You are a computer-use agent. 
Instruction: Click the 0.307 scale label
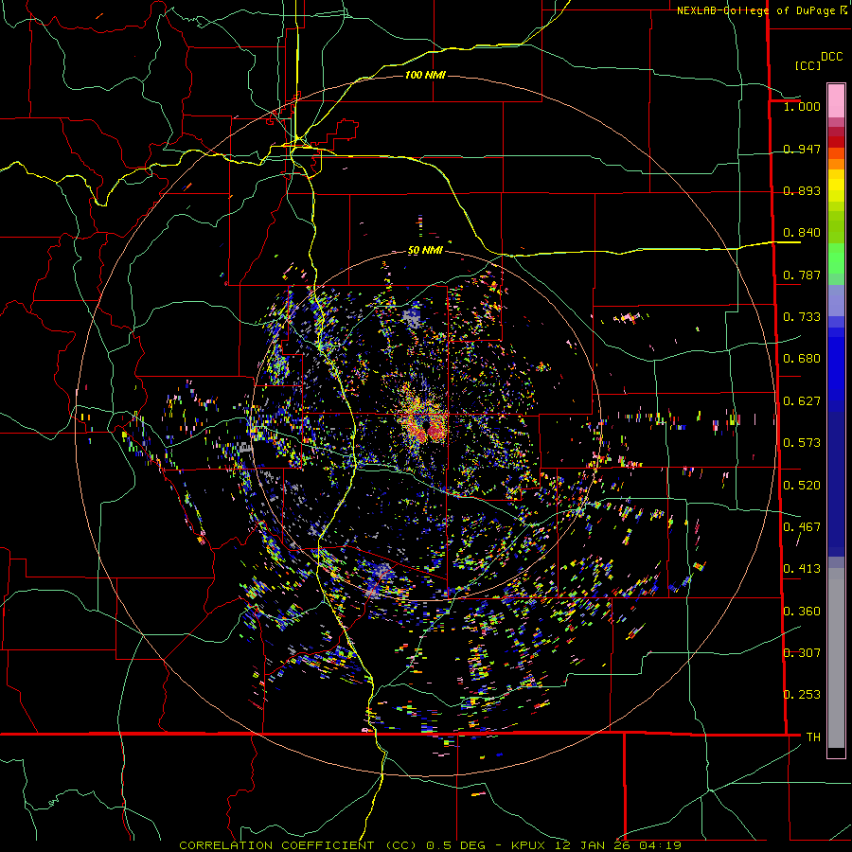pos(802,653)
